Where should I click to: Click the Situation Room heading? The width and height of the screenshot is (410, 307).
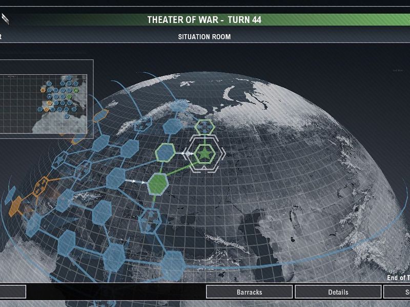tap(204, 37)
